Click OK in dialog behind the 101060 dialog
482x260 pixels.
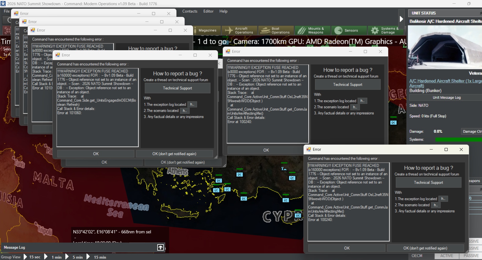[104, 162]
